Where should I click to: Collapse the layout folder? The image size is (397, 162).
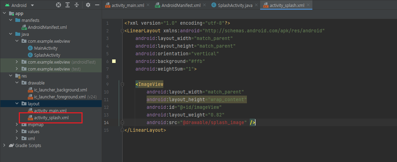(17, 104)
